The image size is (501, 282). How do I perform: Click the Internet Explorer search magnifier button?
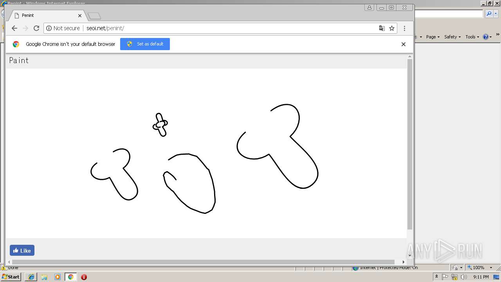(489, 14)
